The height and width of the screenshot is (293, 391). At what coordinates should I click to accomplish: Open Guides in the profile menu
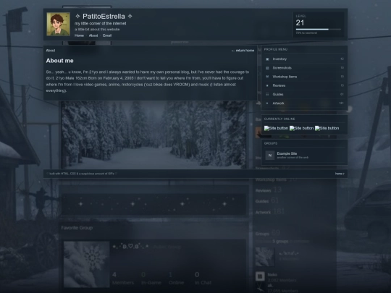pos(304,94)
